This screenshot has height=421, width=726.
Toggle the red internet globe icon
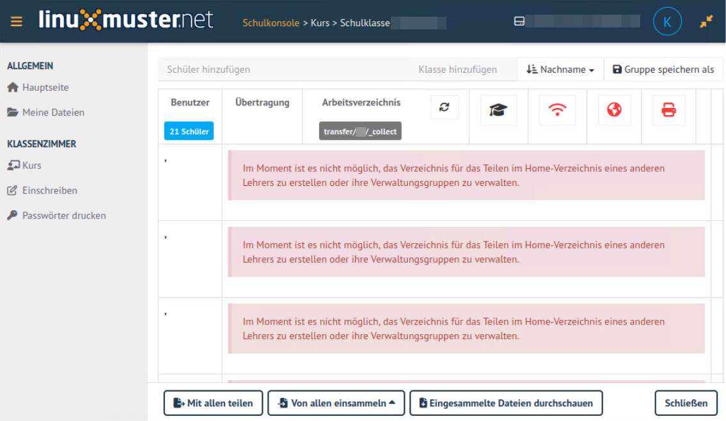(x=614, y=111)
